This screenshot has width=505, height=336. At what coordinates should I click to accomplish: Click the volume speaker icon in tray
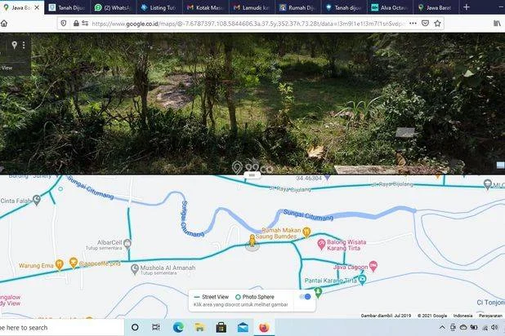point(494,327)
